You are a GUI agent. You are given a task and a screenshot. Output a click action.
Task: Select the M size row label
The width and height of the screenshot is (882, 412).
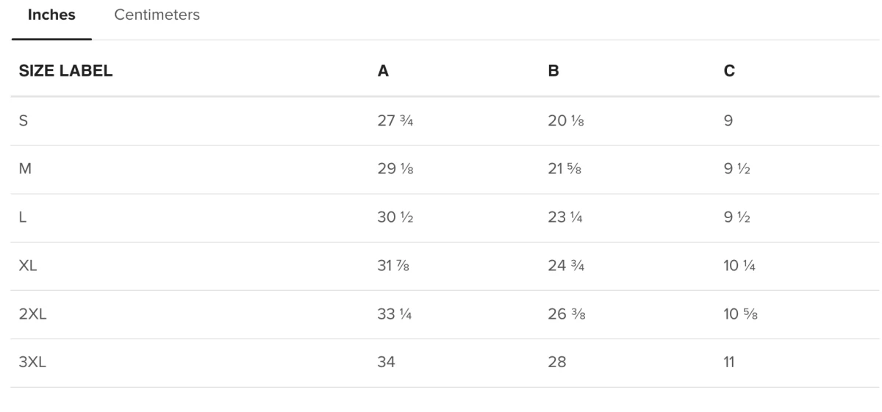coord(24,170)
